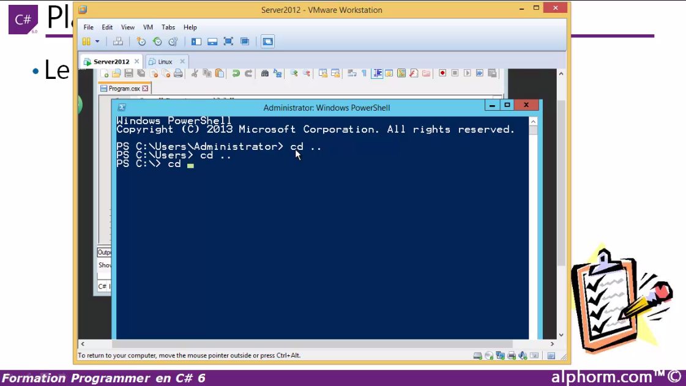The width and height of the screenshot is (686, 386).
Task: Switch to VMware Unity mode
Action: tap(245, 42)
